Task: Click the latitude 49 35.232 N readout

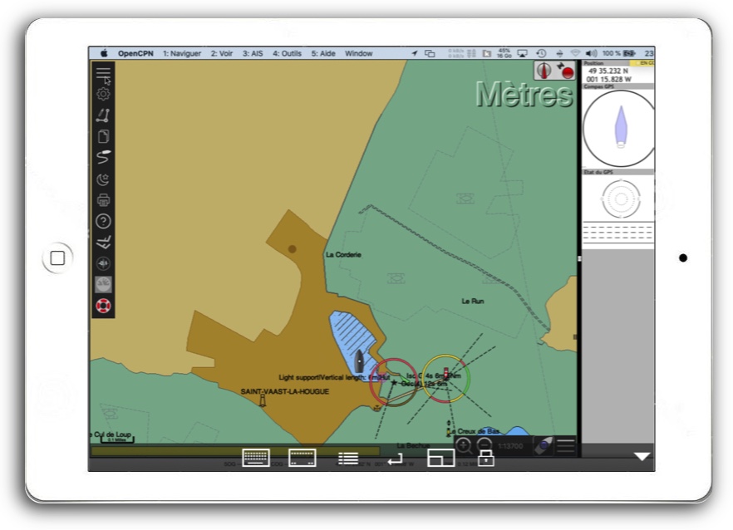Action: click(608, 71)
